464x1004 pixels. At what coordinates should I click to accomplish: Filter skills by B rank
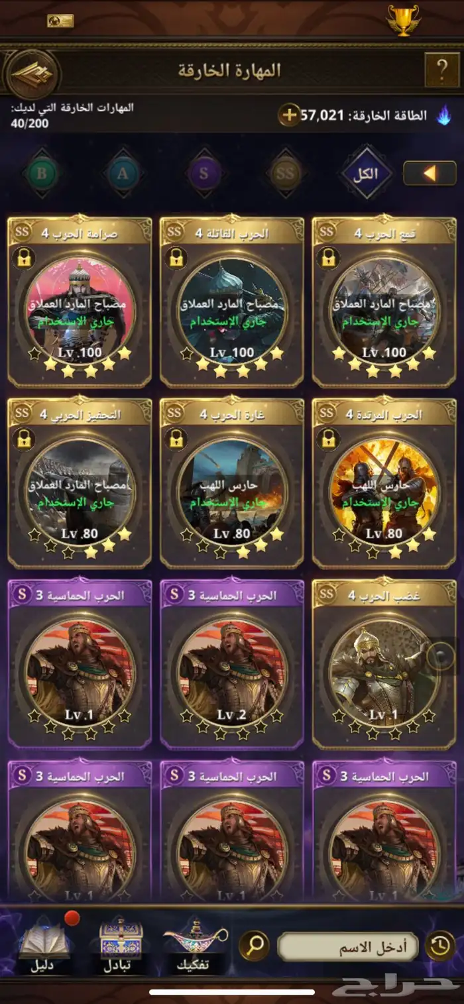click(x=42, y=174)
